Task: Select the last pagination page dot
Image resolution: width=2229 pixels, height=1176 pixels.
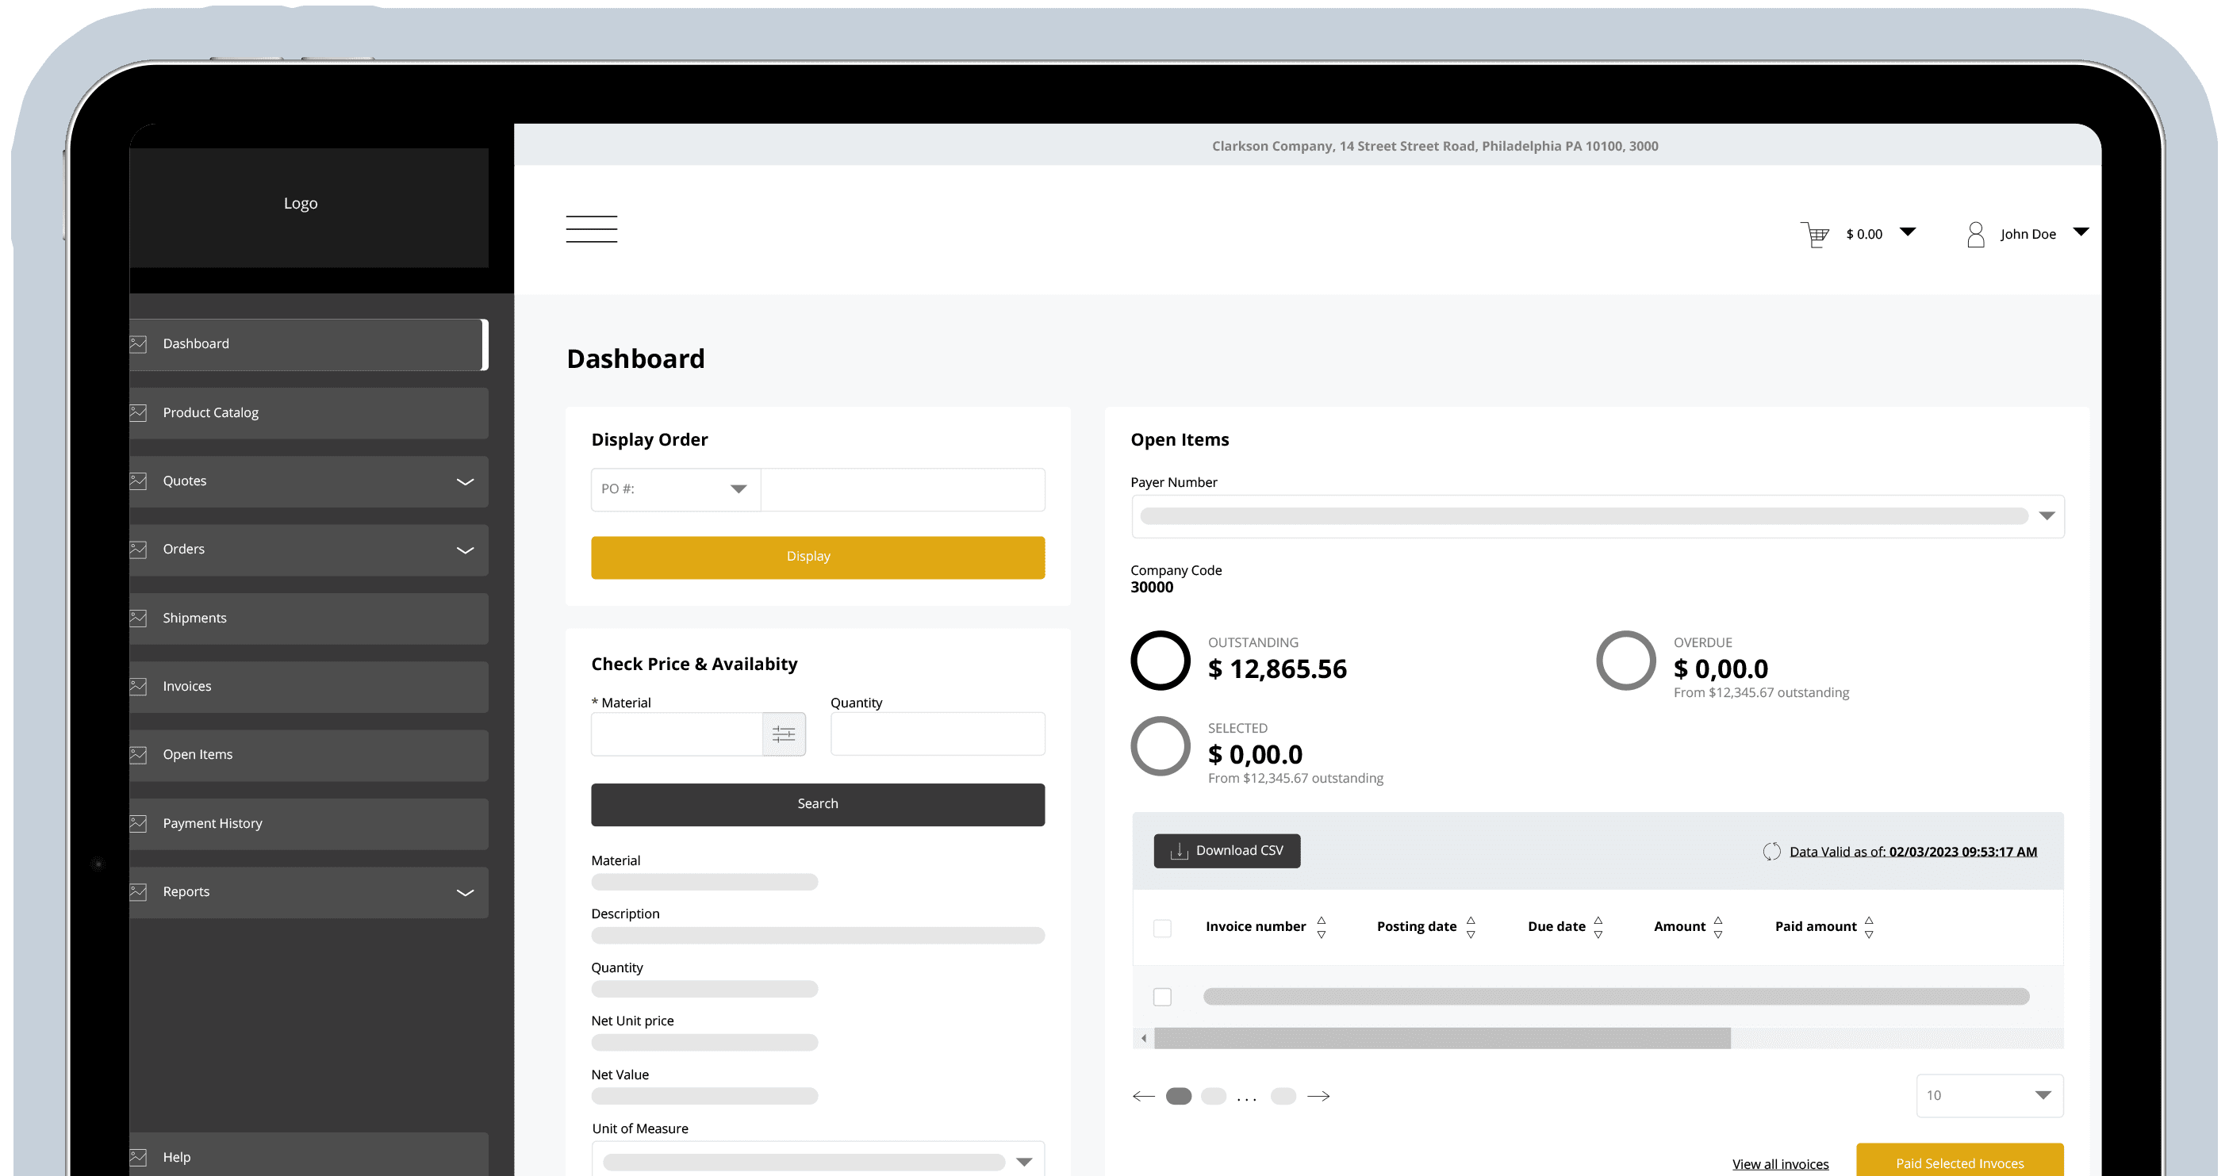Action: (1283, 1097)
